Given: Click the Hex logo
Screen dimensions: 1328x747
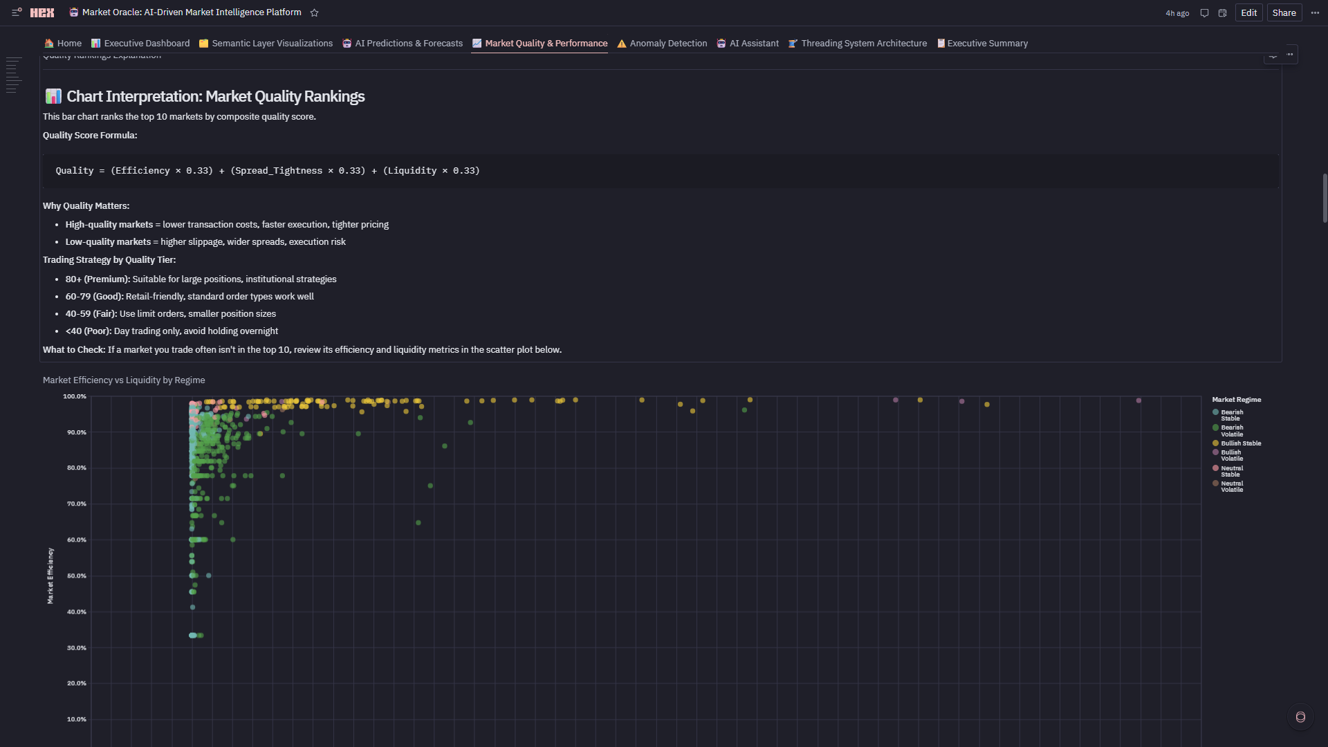Looking at the screenshot, I should (x=42, y=12).
